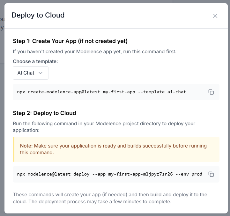The image size is (230, 216).
Task: Click the chevron arrow beside AI Chat
Action: (x=41, y=73)
